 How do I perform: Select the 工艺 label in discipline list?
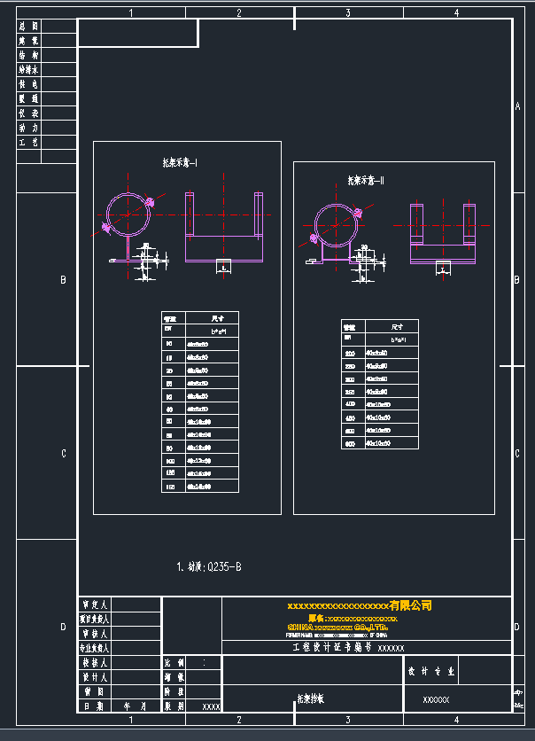[29, 142]
